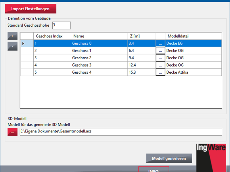Select the Geschoss 2 name cell
This screenshot has width=230, height=172.
pyautogui.click(x=99, y=58)
